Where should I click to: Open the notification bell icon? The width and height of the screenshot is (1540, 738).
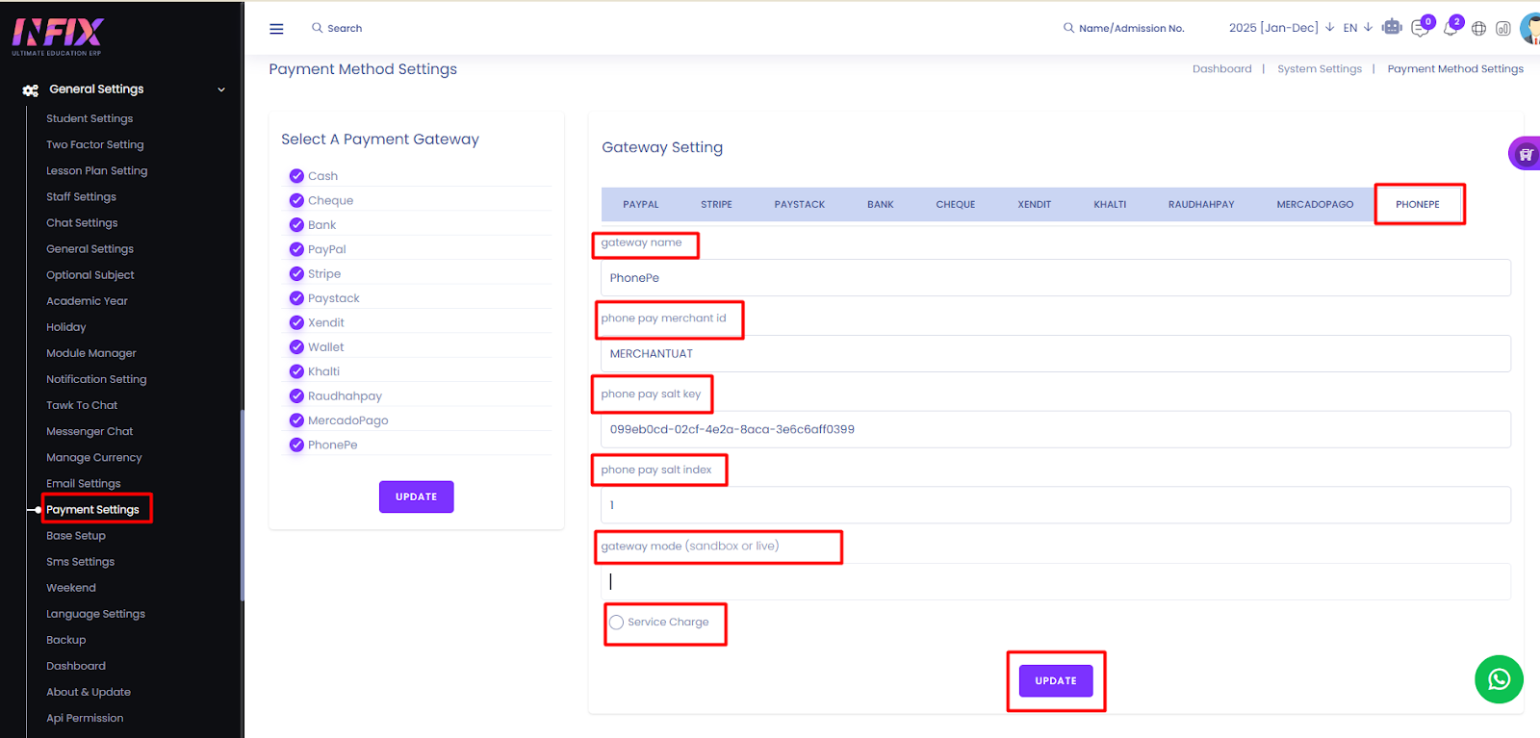click(x=1451, y=27)
